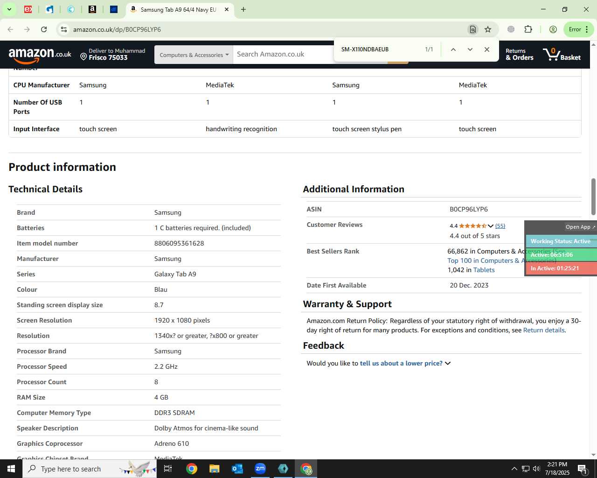Viewport: 597px width, 478px height.
Task: Click the page vertical scrollbar thumb
Action: 593,197
